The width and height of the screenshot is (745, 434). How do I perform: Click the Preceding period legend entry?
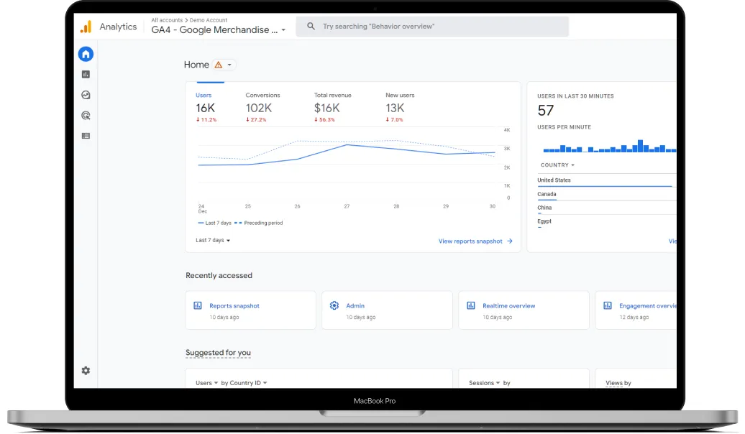(x=258, y=223)
